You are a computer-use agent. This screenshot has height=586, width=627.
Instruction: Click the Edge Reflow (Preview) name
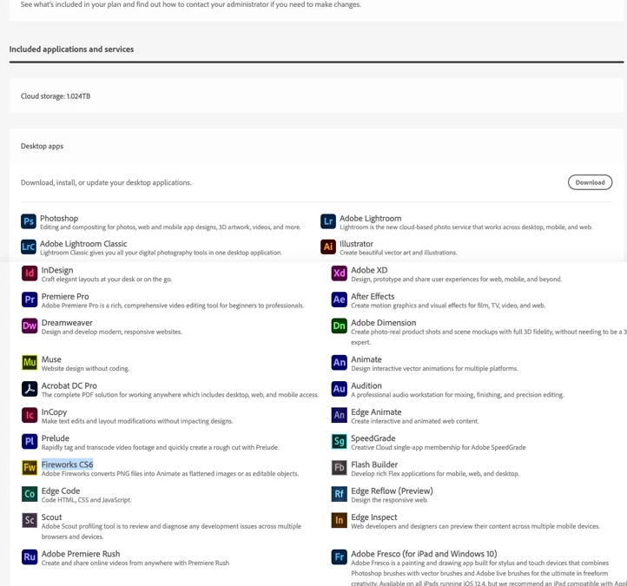pos(392,491)
